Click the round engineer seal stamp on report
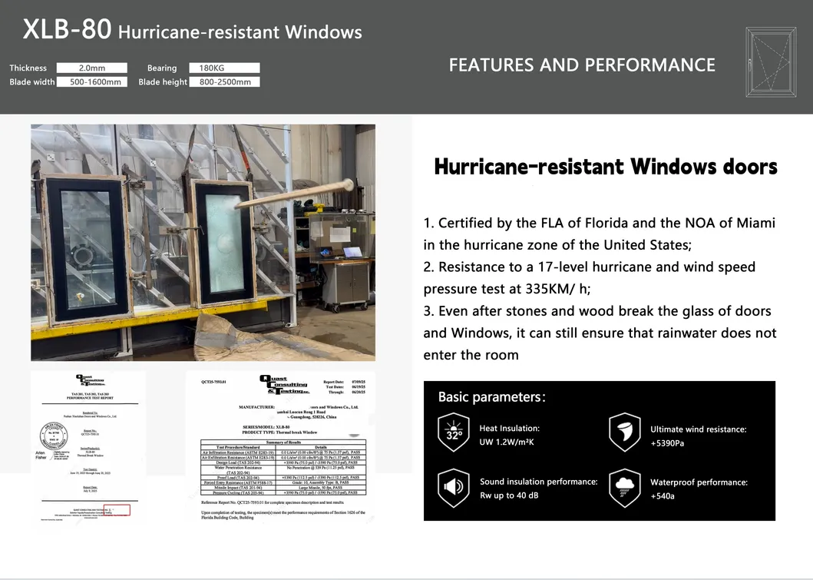 tap(54, 436)
